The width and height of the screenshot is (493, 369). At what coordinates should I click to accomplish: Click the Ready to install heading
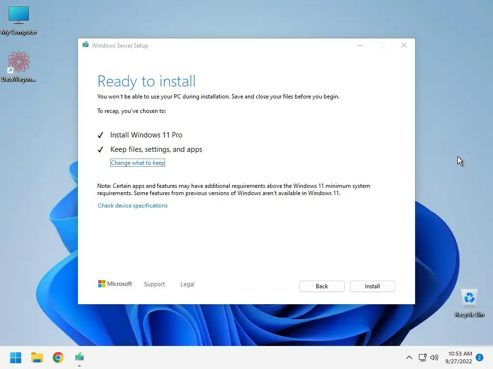coord(146,81)
